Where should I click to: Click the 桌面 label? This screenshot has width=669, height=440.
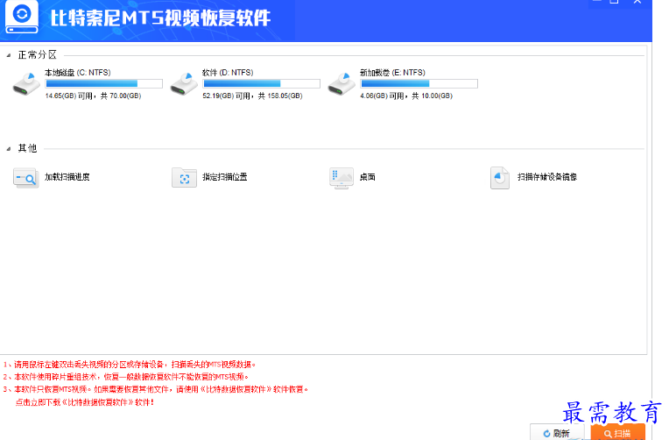(368, 177)
